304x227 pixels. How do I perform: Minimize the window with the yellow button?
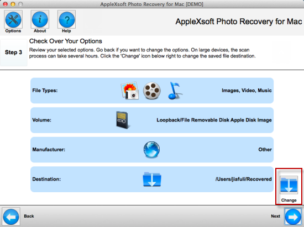coord(13,4)
